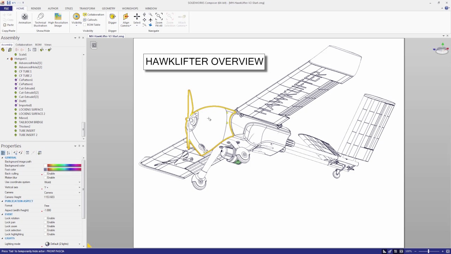
Task: Switch to the AUTHOR ribbon tab
Action: point(53,8)
